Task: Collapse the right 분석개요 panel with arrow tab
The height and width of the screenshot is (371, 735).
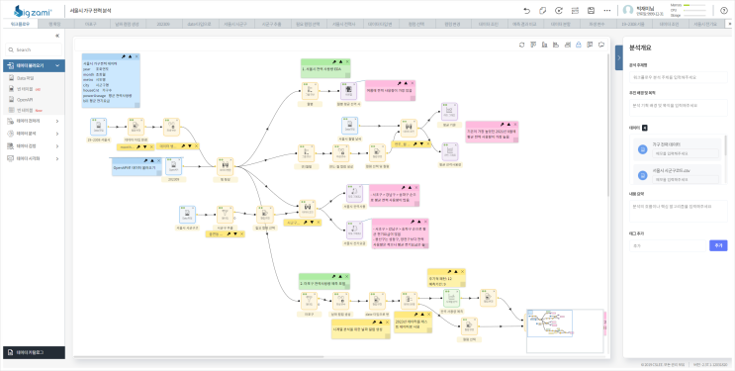Action: pos(618,57)
